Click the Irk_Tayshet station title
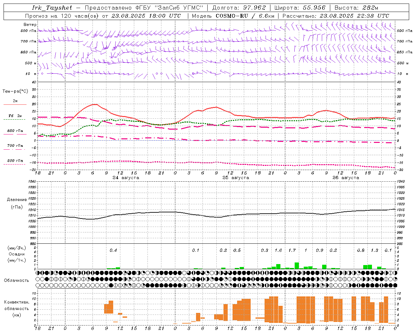Viewport: 414px width, 331px height. click(52, 7)
